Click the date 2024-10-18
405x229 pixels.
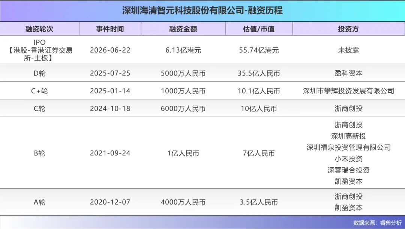click(110, 109)
